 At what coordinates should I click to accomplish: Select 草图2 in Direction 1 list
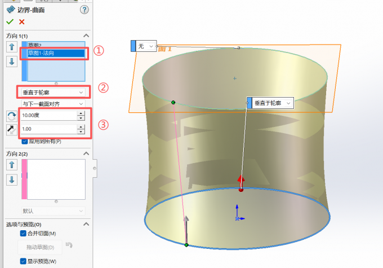coord(56,45)
